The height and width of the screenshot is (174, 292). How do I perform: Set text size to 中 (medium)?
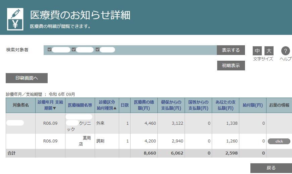(x=257, y=51)
